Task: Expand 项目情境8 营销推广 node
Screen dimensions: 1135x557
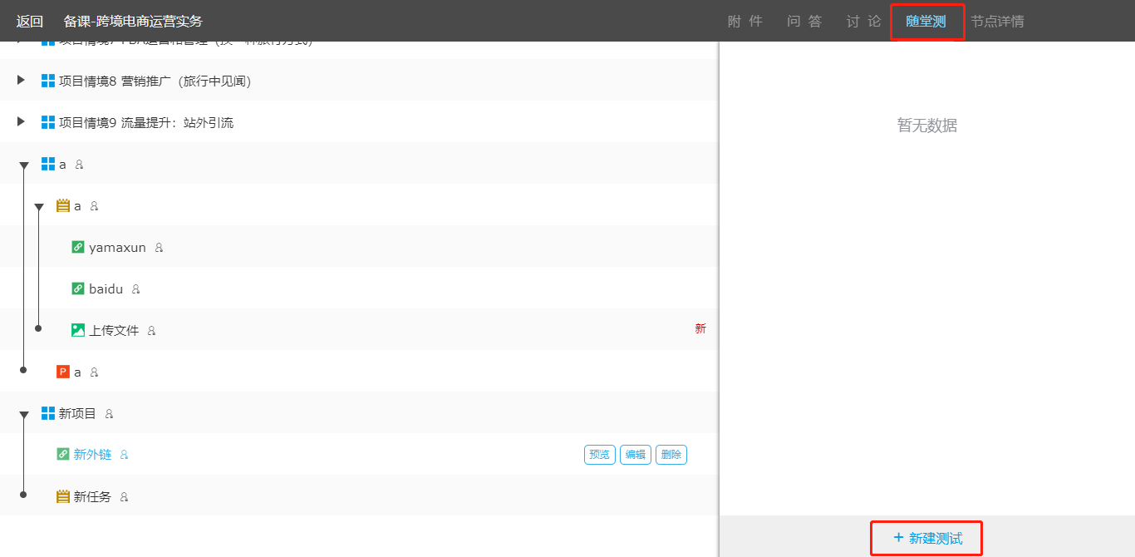Action: coord(22,80)
